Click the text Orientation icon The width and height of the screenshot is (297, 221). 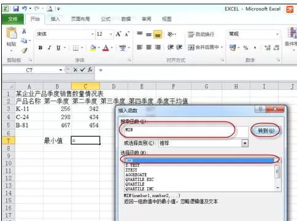[x=171, y=34]
